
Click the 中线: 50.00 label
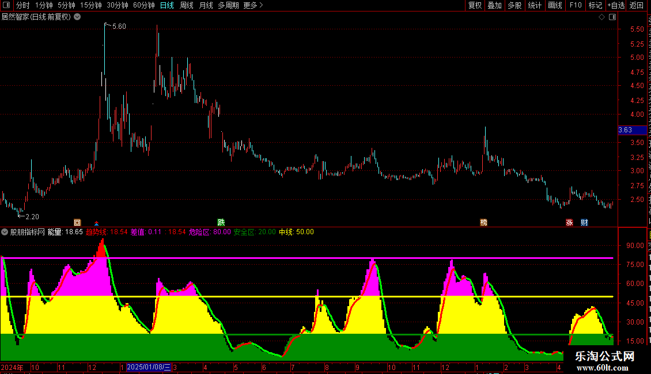(x=297, y=232)
